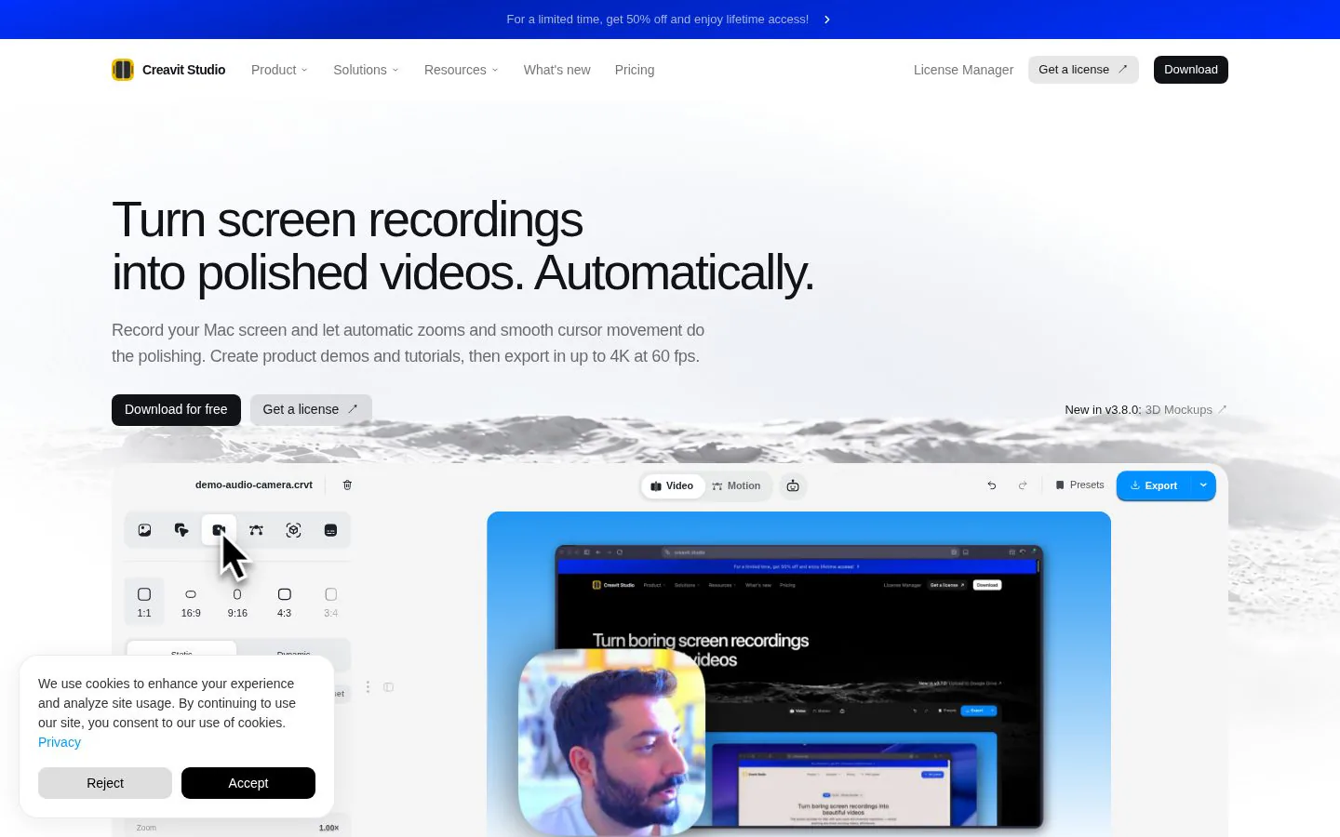Delete demo-audio-camera.crvt with the trash icon
Image resolution: width=1340 pixels, height=837 pixels.
tap(347, 485)
